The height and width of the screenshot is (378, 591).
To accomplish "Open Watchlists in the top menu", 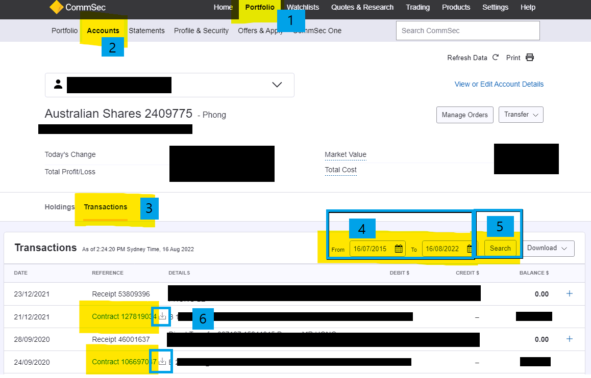I will click(303, 7).
